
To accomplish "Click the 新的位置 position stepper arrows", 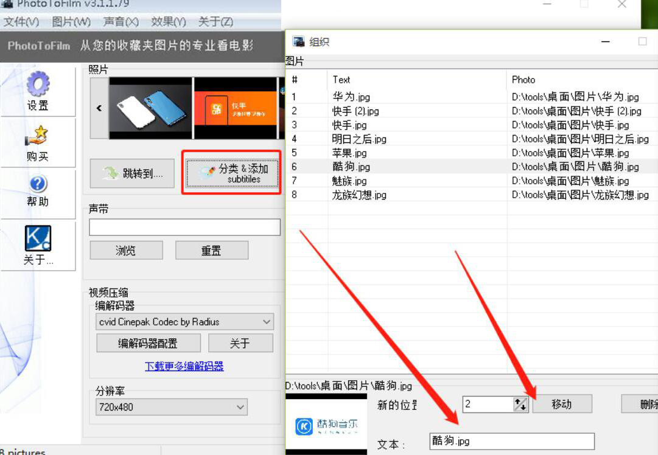I will (520, 405).
